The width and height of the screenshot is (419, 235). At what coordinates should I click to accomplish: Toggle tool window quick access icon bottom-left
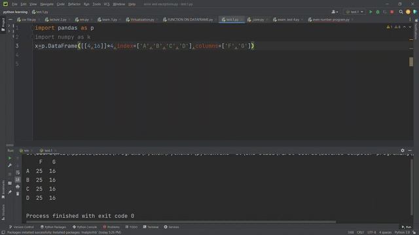click(x=3, y=232)
